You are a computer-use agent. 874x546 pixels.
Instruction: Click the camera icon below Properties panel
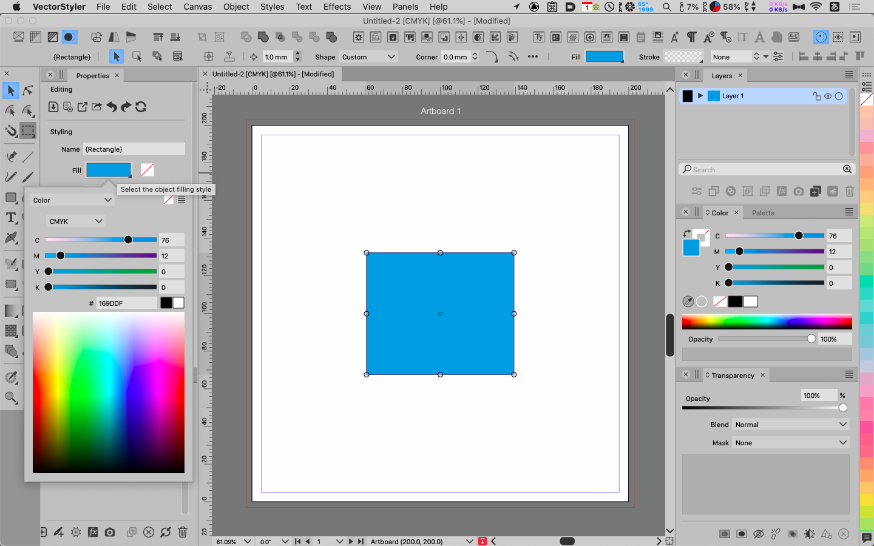(110, 532)
